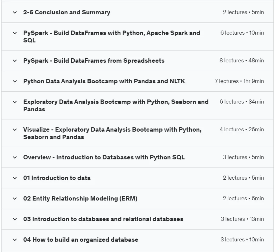Expand chevron beside 01 Introduction to data
The width and height of the screenshot is (275, 252).
coord(15,178)
